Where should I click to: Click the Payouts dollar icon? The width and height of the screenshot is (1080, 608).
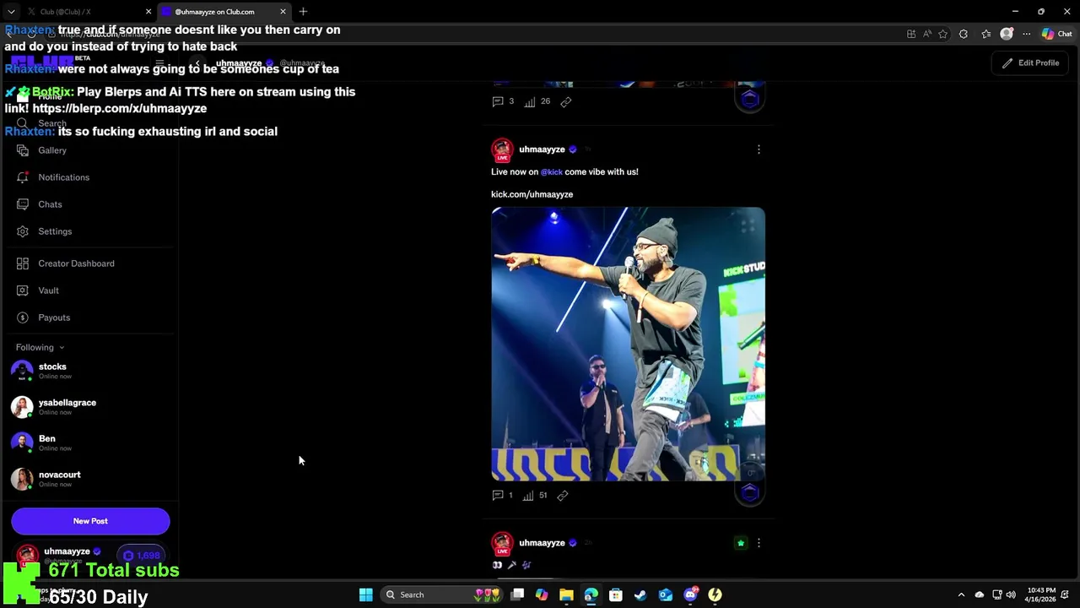23,318
